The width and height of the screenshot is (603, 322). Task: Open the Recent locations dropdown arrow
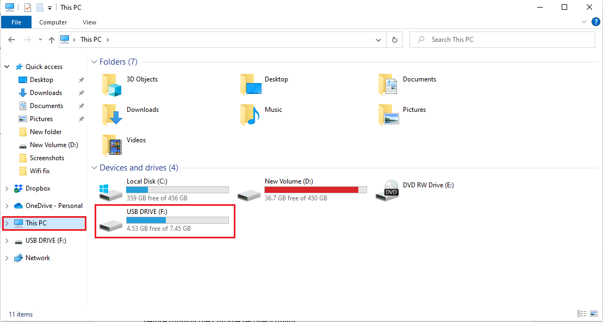[x=40, y=40]
